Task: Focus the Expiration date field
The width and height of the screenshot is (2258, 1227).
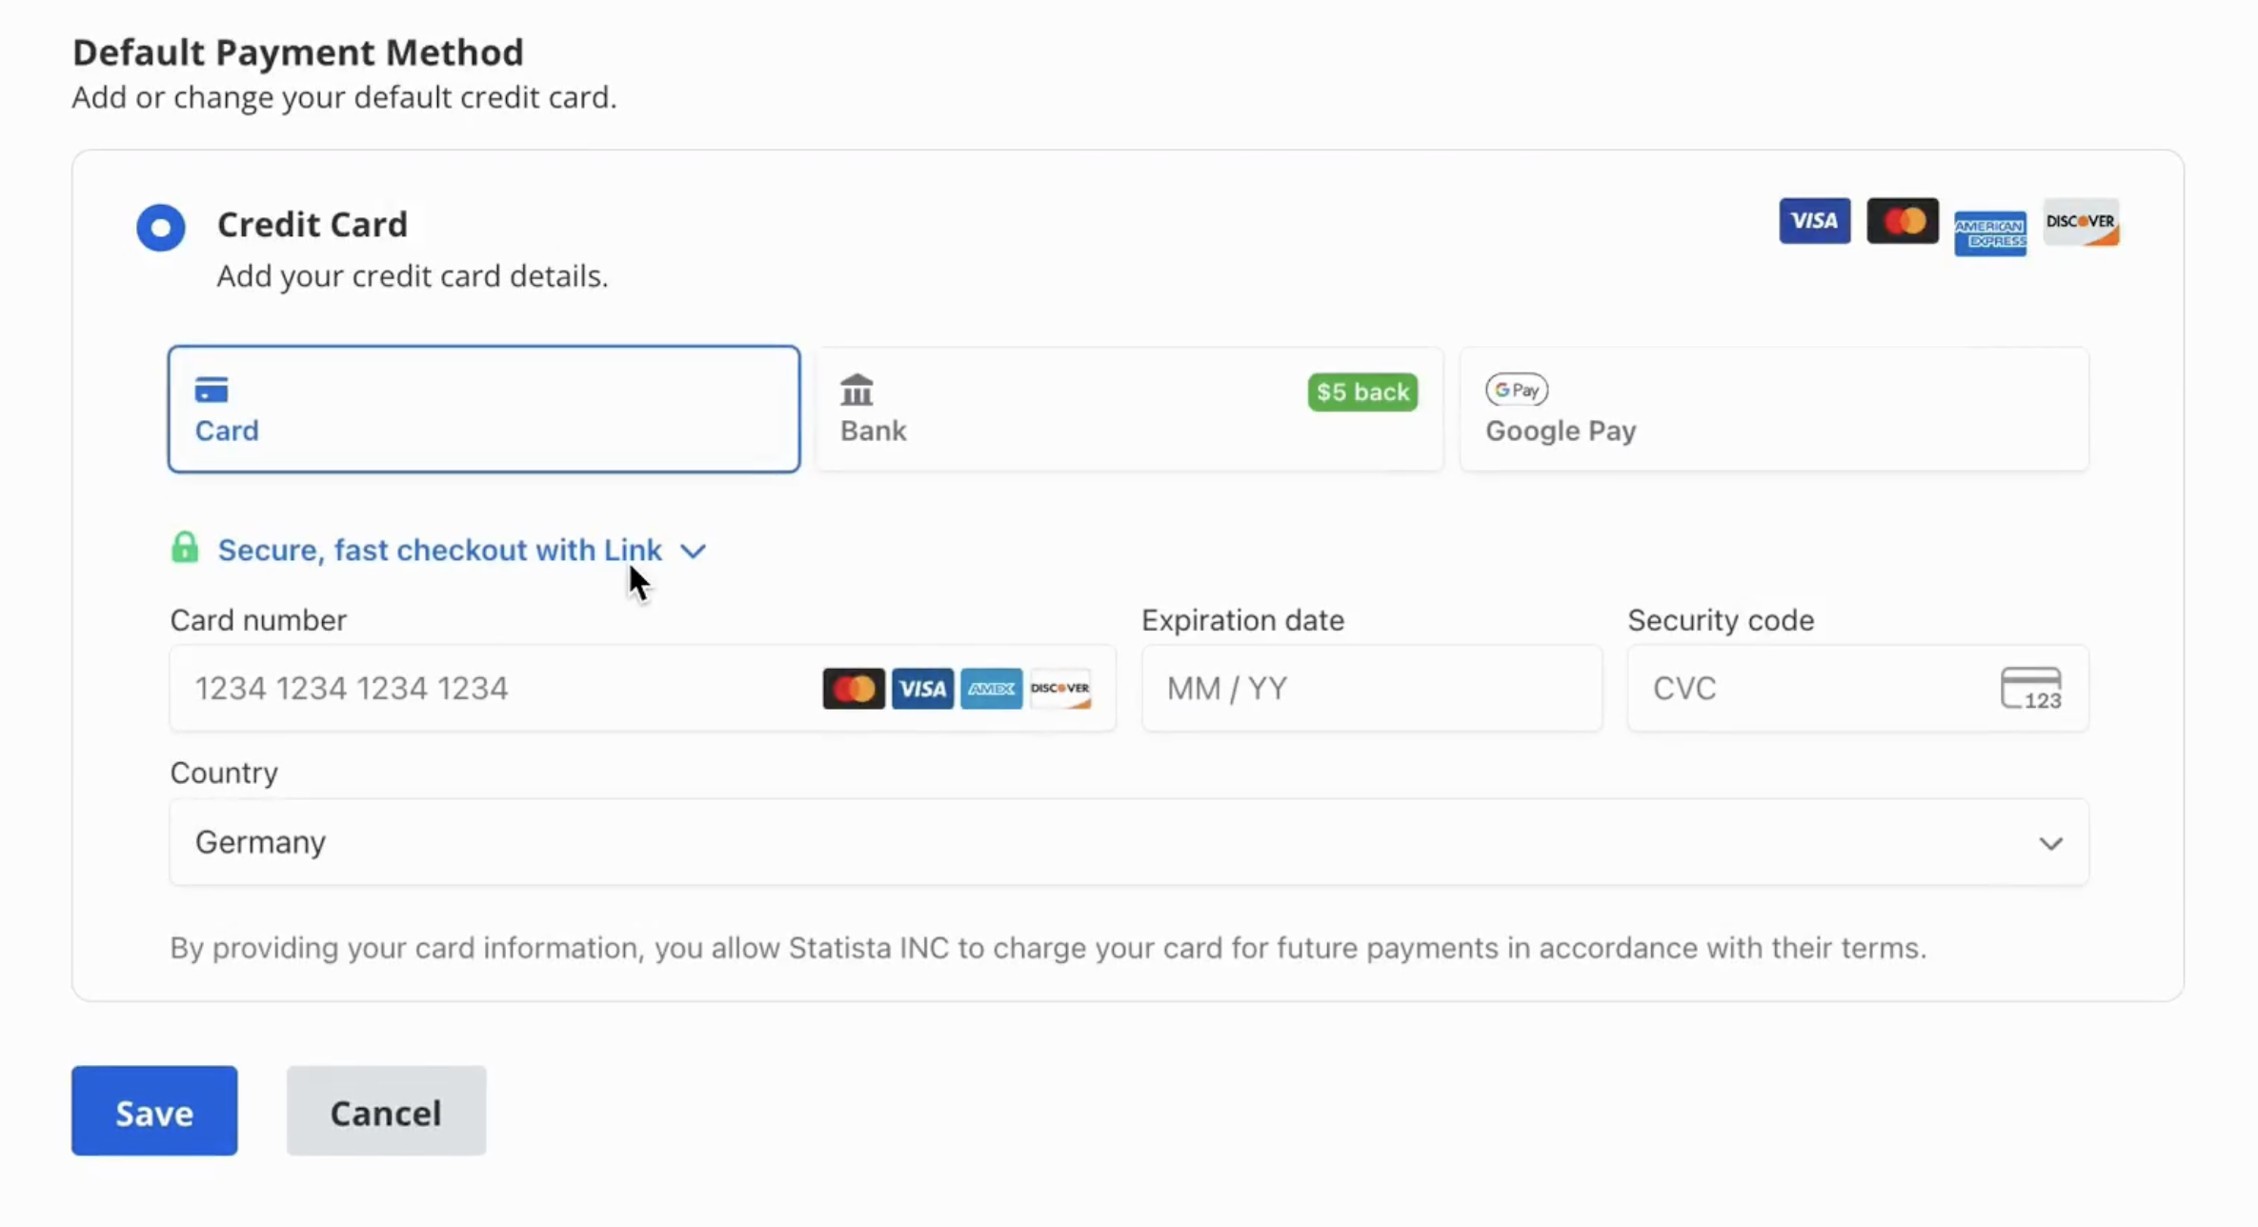Action: coord(1371,689)
